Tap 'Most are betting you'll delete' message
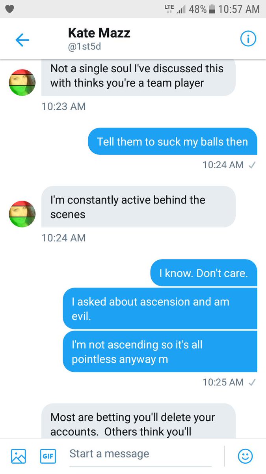Image resolution: width=266 pixels, height=474 pixels. pos(138,421)
